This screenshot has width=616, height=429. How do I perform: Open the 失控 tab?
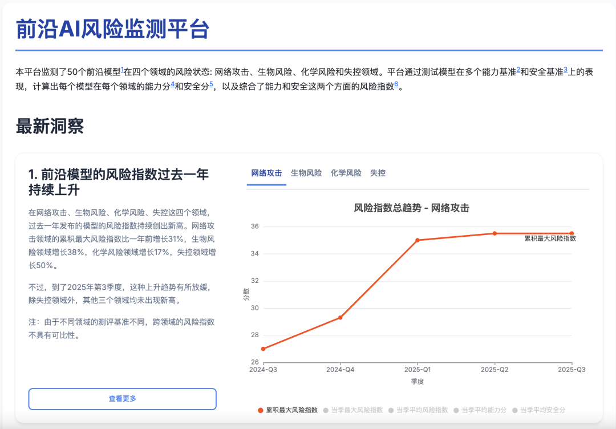(x=378, y=173)
